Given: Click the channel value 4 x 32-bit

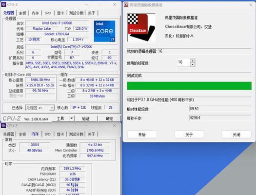Looking at the screenshot, I should [x=95, y=145].
